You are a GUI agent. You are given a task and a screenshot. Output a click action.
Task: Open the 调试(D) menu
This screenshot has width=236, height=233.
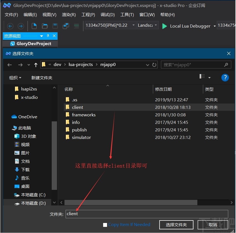(x=108, y=15)
